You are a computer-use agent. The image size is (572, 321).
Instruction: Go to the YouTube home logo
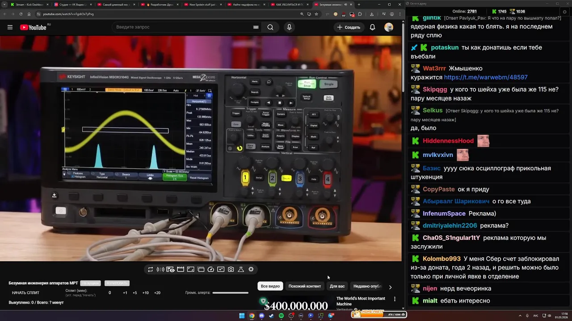tap(33, 27)
